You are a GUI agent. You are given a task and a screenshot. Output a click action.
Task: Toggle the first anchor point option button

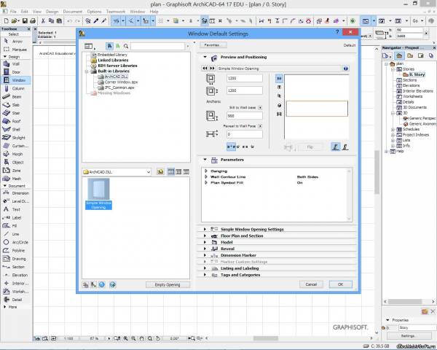point(231,147)
